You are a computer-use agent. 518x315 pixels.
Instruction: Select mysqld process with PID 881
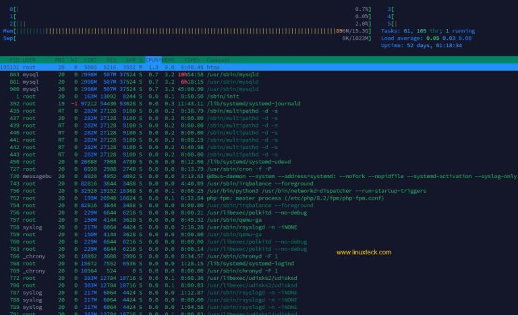[x=259, y=82]
